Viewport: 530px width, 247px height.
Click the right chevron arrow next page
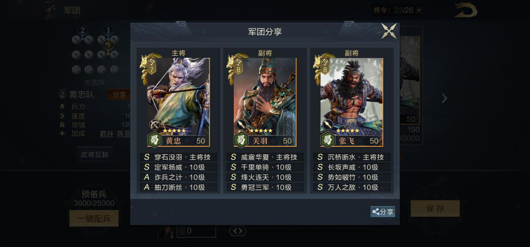point(444,98)
